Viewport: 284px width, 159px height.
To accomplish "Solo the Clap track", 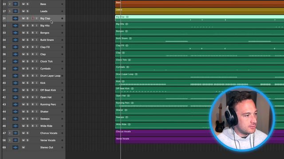I will point(28,54).
